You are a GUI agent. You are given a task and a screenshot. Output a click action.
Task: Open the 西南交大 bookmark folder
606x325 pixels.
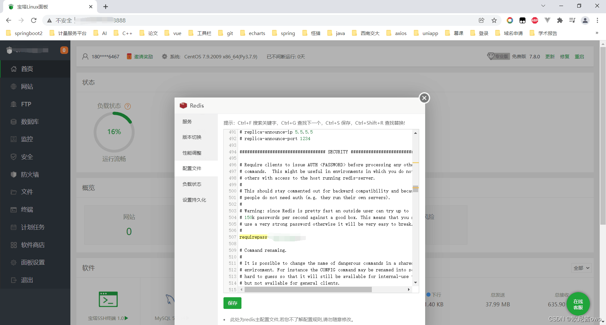pyautogui.click(x=366, y=33)
